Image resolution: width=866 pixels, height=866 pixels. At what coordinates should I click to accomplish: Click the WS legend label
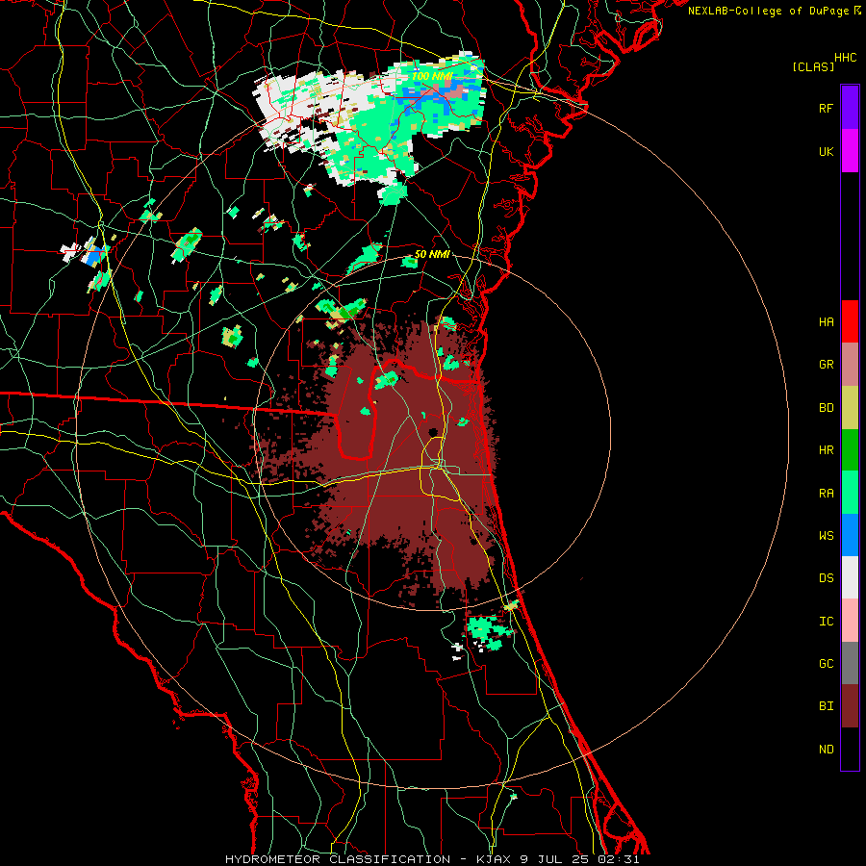(827, 536)
